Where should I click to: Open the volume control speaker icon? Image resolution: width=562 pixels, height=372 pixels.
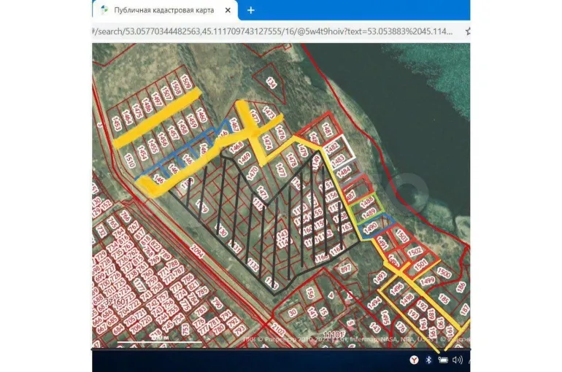click(457, 360)
